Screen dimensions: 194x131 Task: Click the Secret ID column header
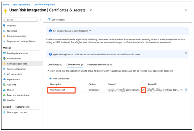coord(152,84)
